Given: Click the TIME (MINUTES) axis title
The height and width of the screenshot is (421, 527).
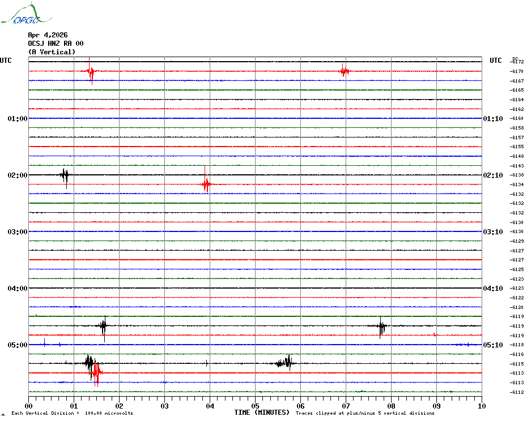Looking at the screenshot, I should pyautogui.click(x=262, y=413).
